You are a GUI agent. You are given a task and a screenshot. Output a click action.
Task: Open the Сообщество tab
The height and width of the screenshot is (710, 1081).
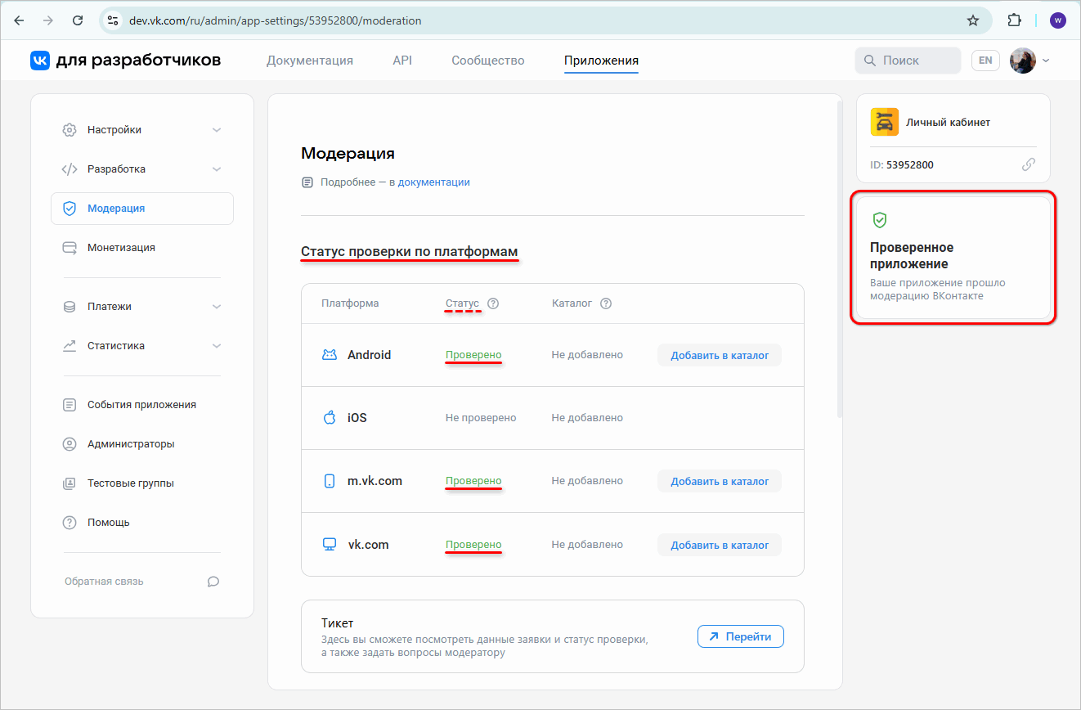(487, 60)
